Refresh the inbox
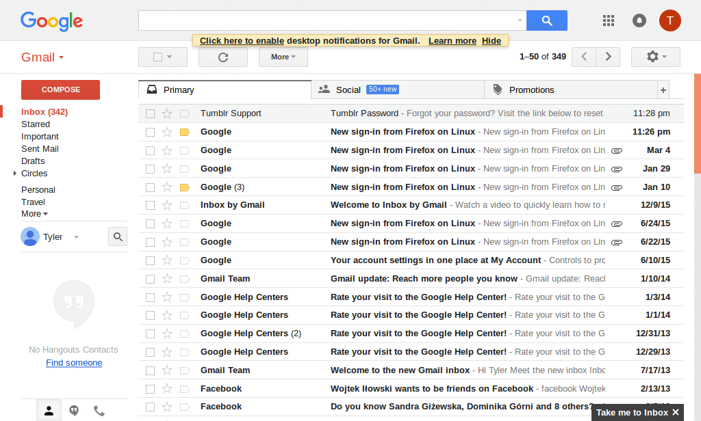701x421 pixels. point(223,57)
